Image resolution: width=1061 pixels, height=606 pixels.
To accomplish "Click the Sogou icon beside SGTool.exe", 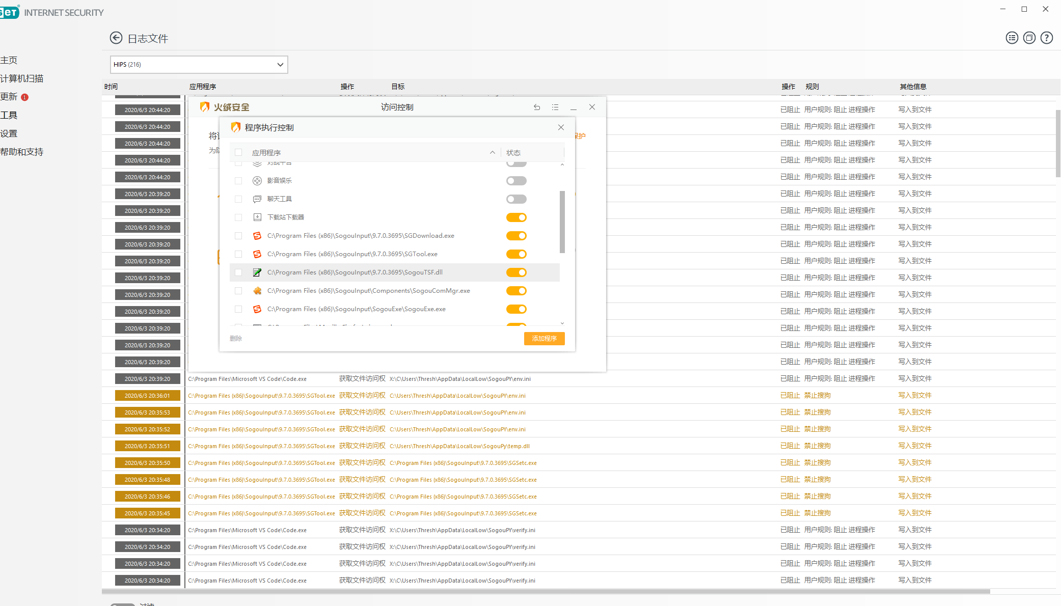I will [x=257, y=254].
